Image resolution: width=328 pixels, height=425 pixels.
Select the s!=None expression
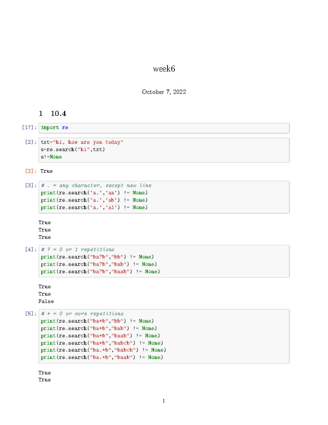[x=51, y=157]
